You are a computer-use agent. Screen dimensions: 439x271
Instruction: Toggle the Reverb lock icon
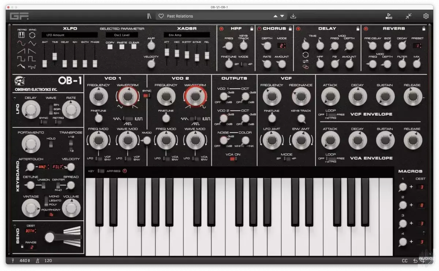pos(424,29)
